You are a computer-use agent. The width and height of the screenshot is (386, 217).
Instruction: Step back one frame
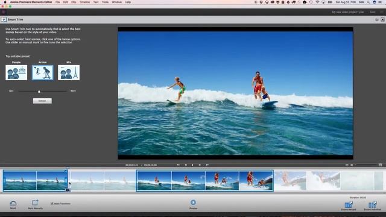186,165
